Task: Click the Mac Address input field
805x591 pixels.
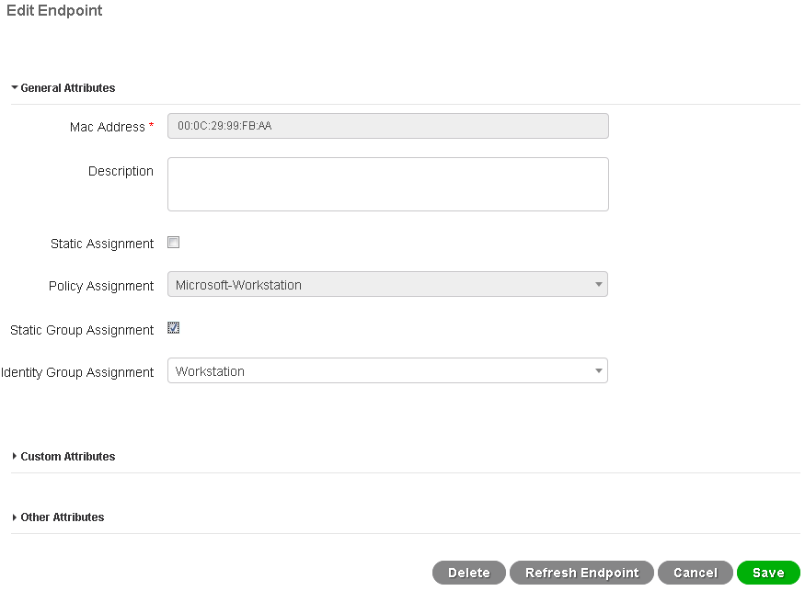Action: click(387, 126)
